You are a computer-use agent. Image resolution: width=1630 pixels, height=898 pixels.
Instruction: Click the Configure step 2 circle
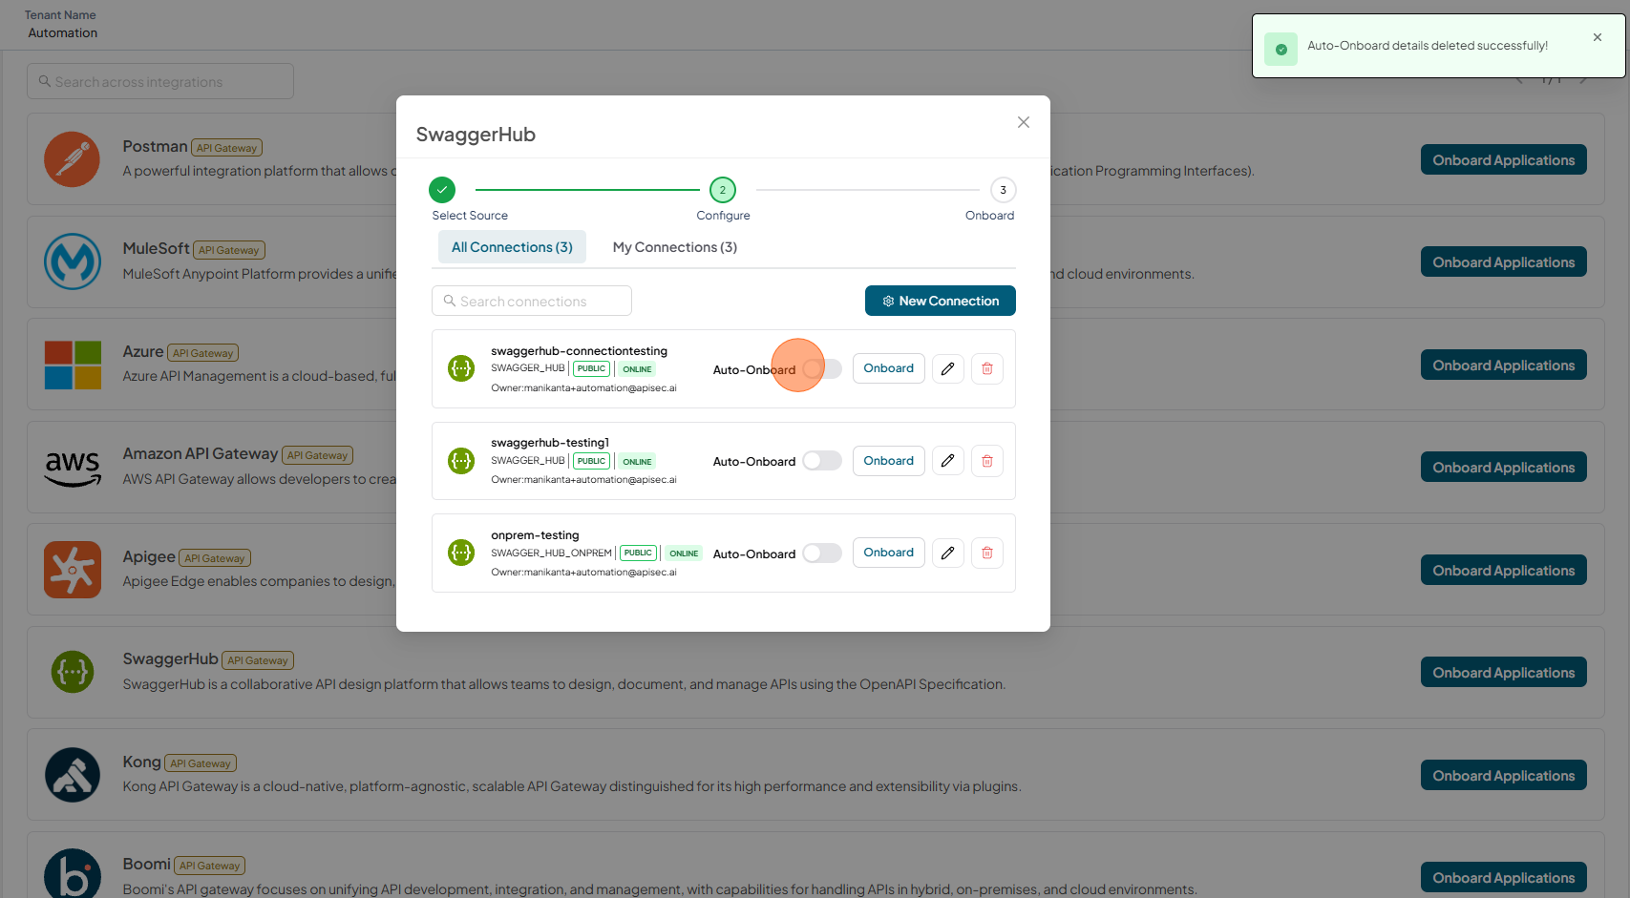pos(723,190)
